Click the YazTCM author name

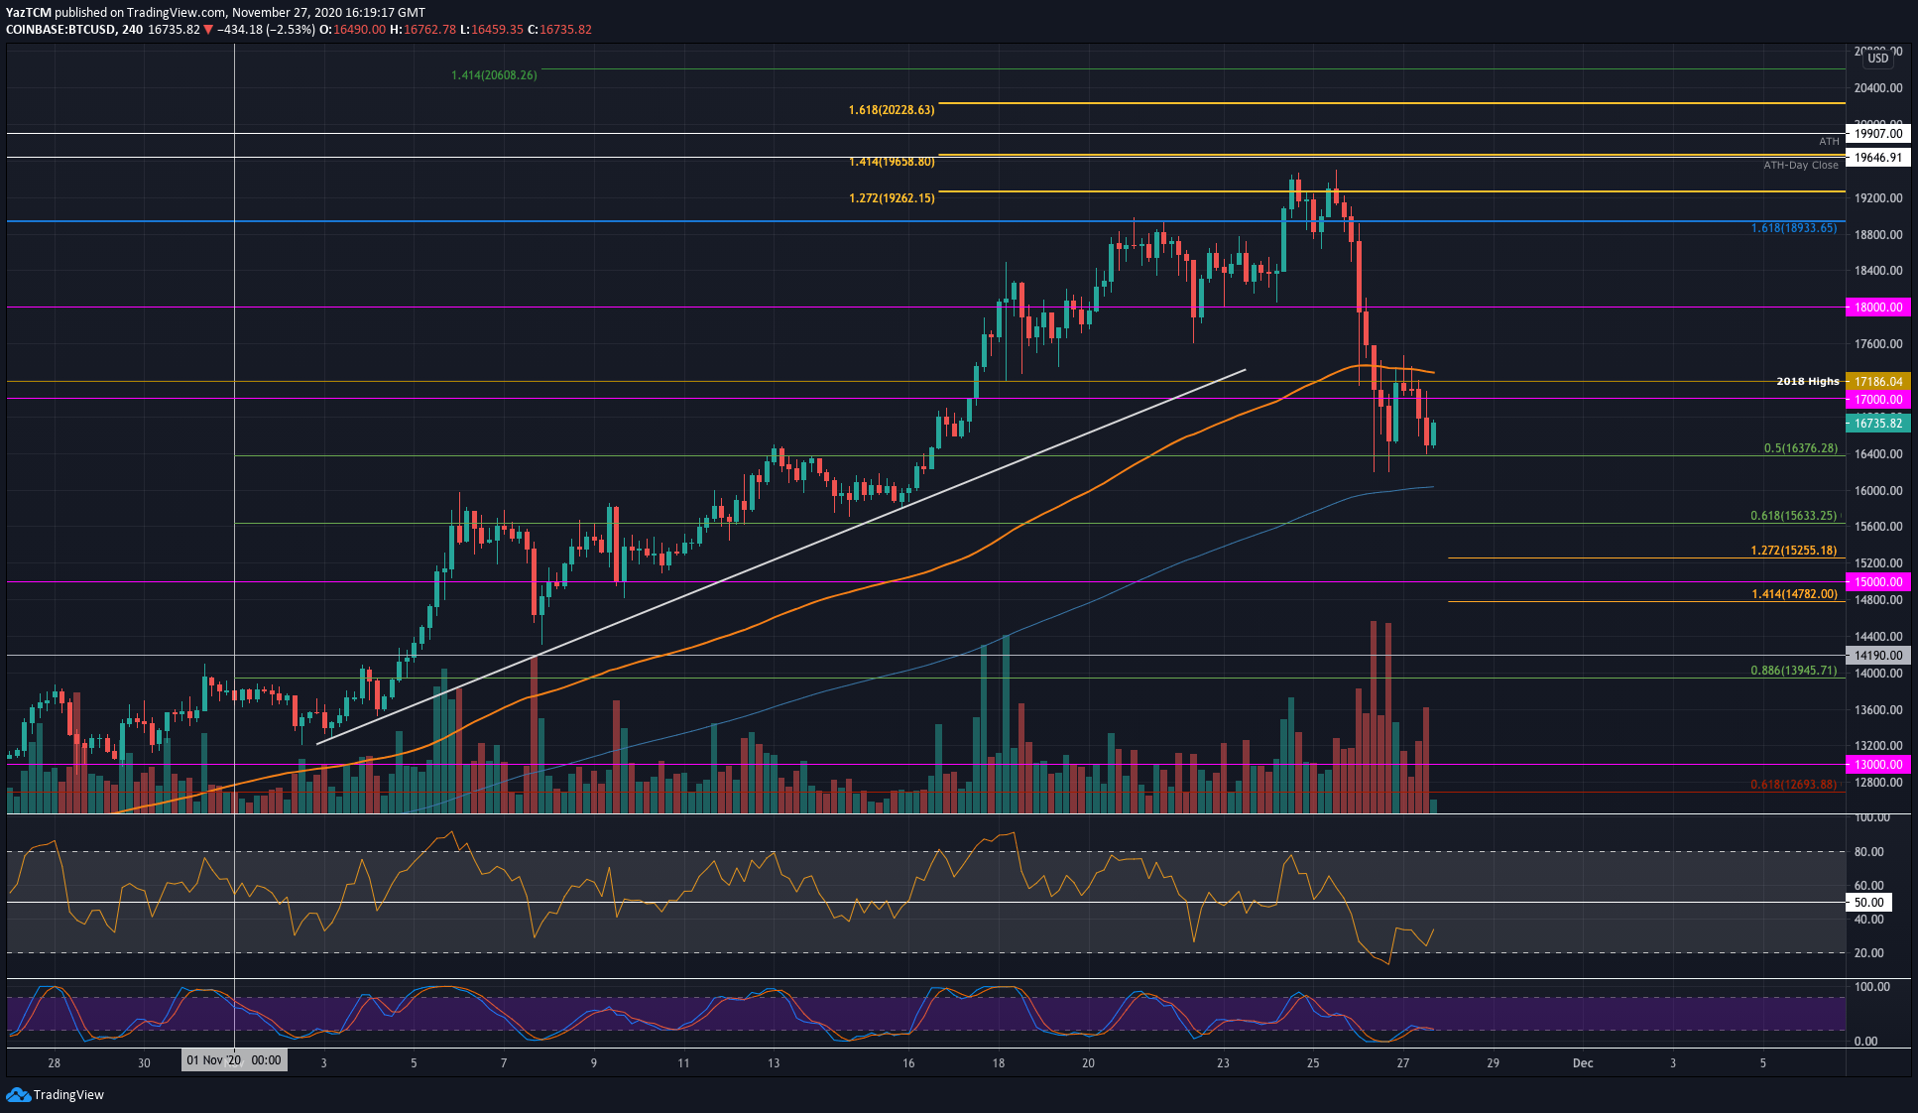pos(27,12)
